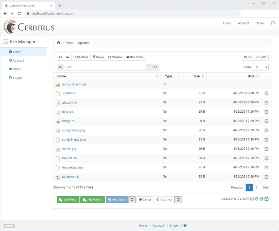
Task: Enable the Find checkbox next to Filter
Action: [149, 67]
